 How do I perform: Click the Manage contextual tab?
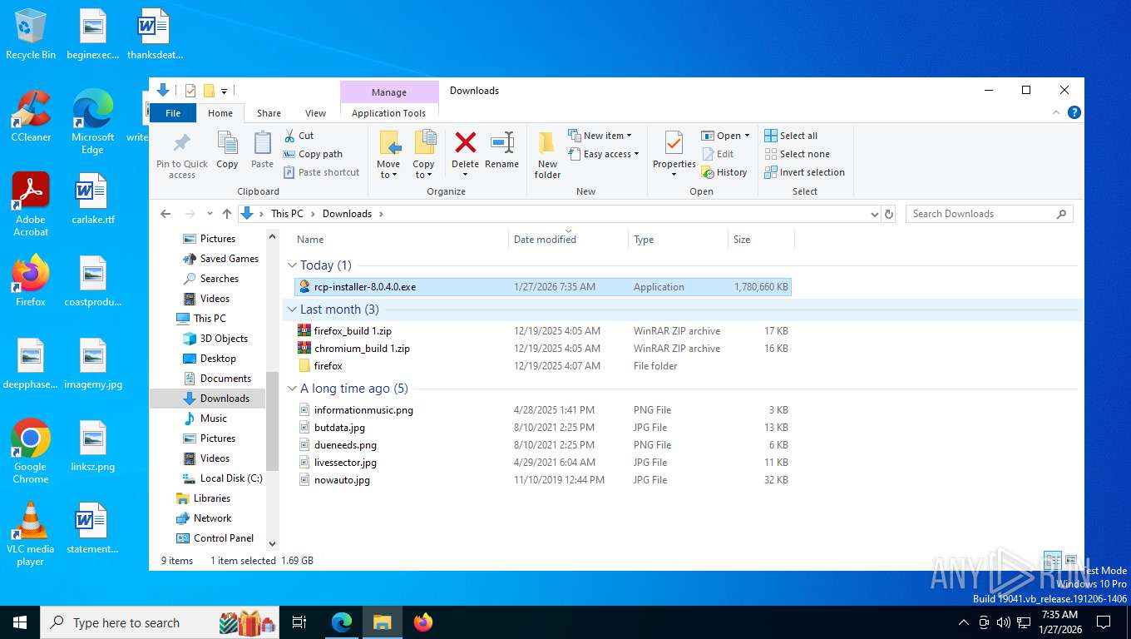389,92
